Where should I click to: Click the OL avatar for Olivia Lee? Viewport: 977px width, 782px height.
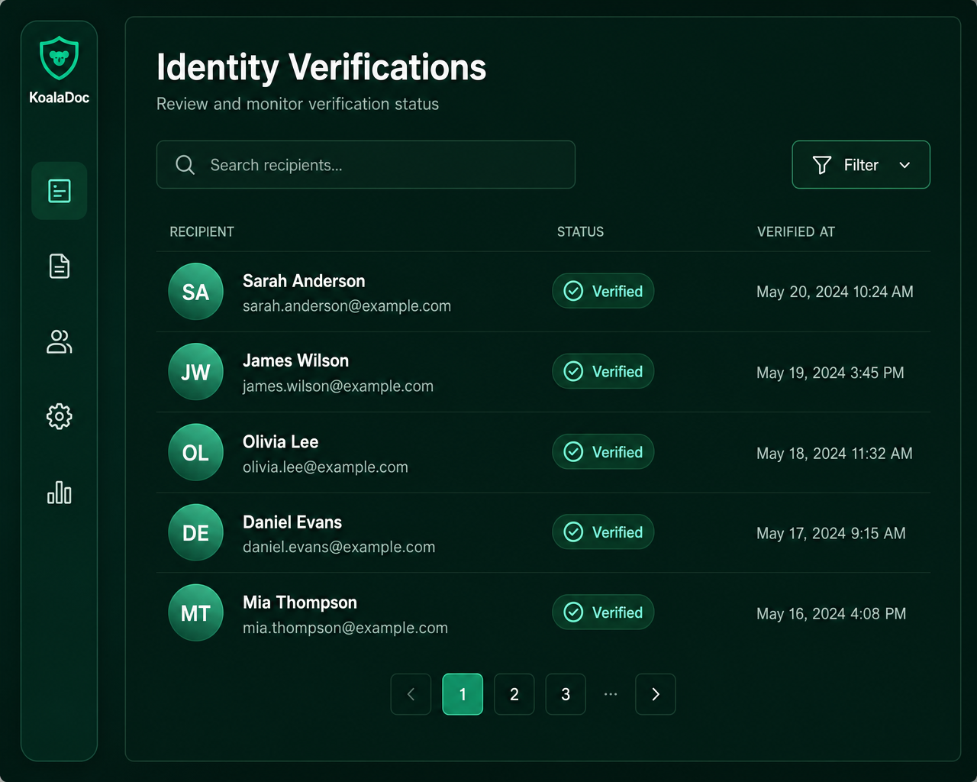tap(195, 452)
